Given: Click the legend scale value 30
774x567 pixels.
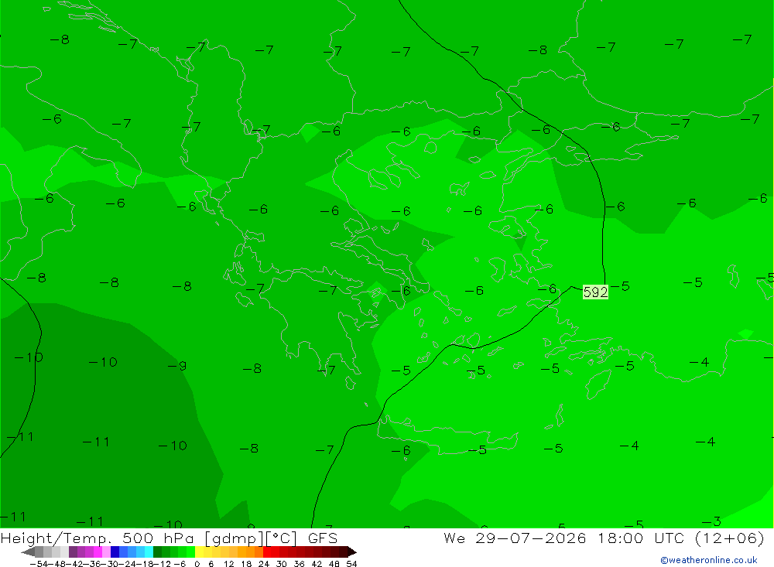Looking at the screenshot, I should [x=282, y=564].
